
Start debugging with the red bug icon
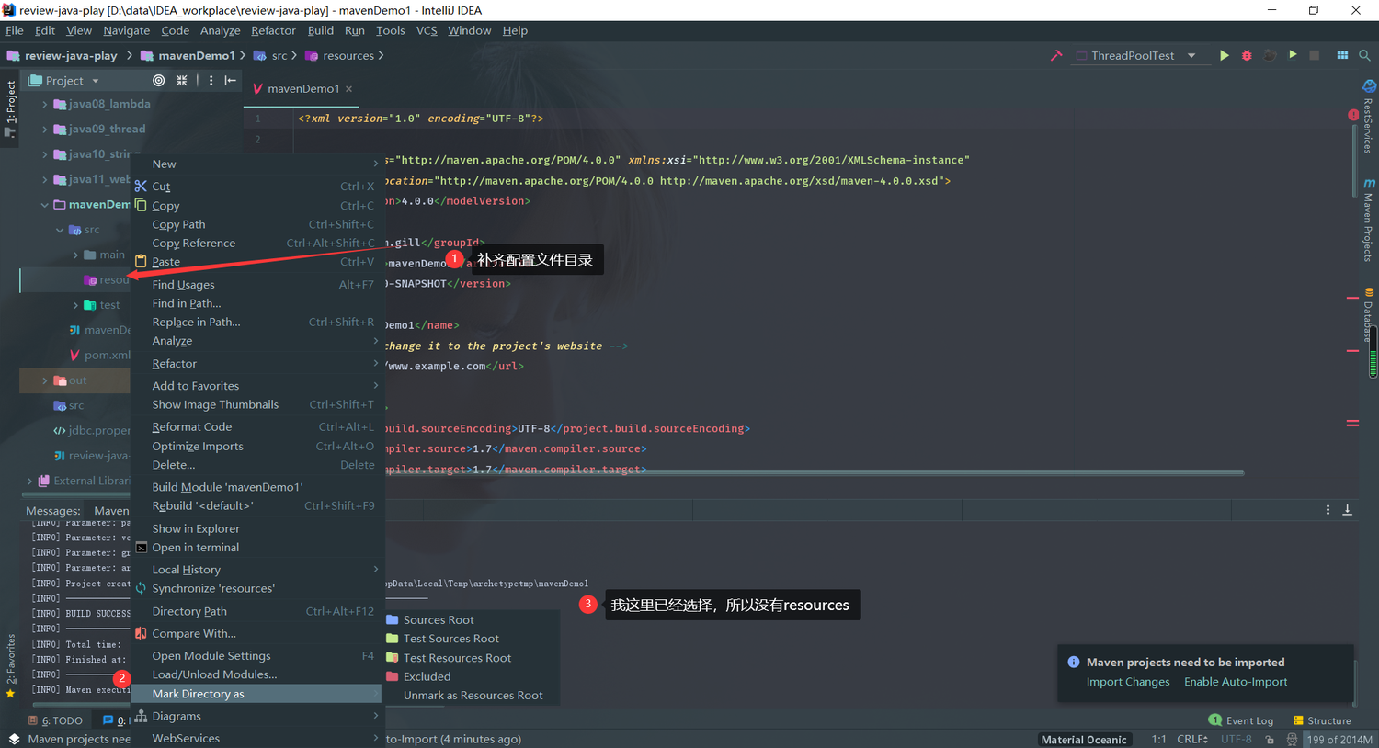click(1247, 55)
